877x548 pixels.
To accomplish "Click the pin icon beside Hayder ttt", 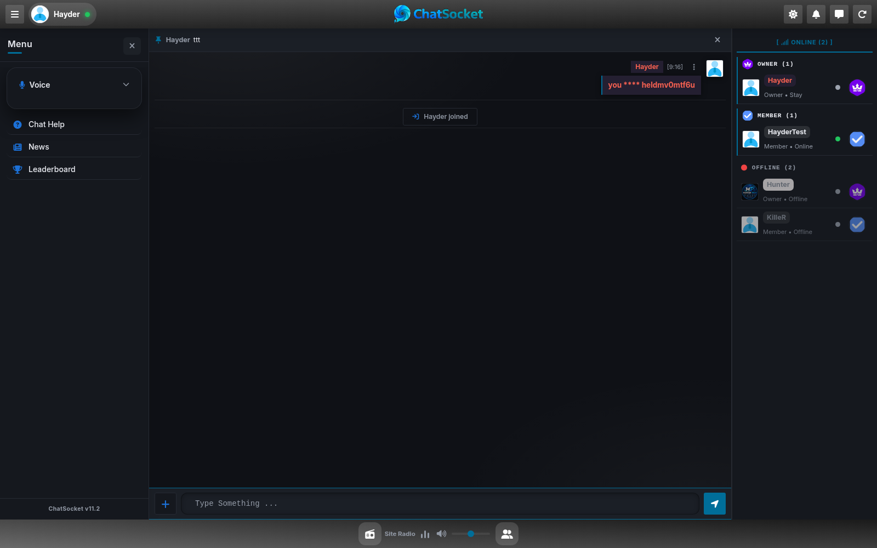I will pyautogui.click(x=158, y=40).
